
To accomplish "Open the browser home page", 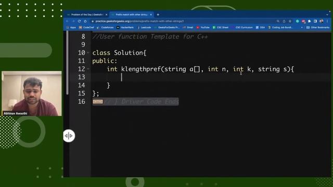I will (x=85, y=21).
